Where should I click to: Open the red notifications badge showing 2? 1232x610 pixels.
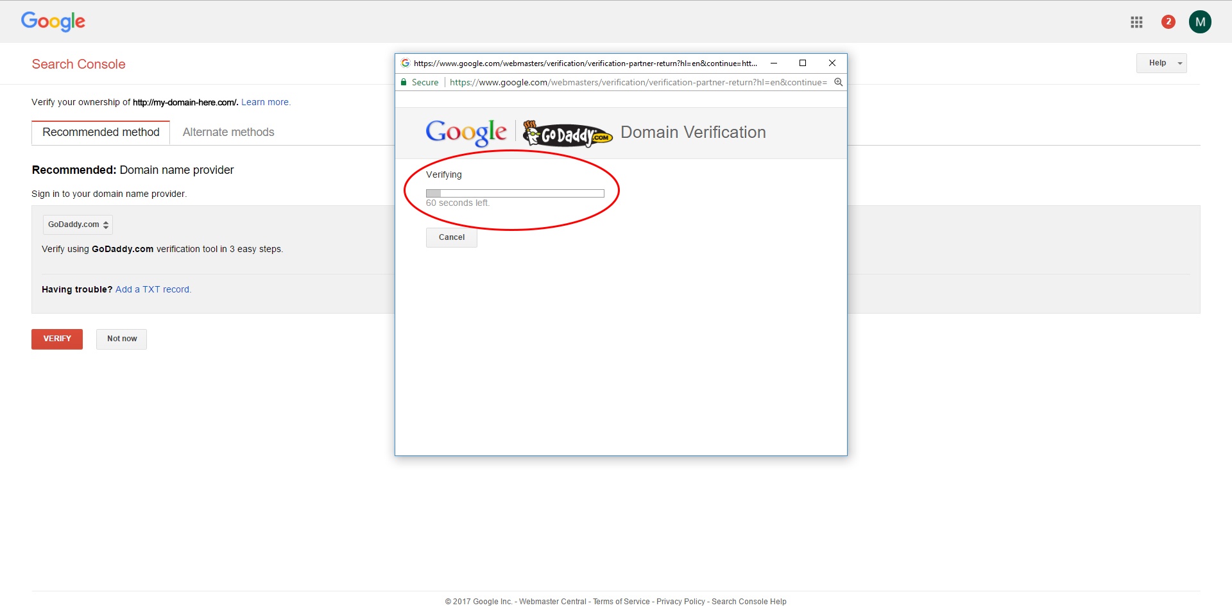tap(1168, 22)
